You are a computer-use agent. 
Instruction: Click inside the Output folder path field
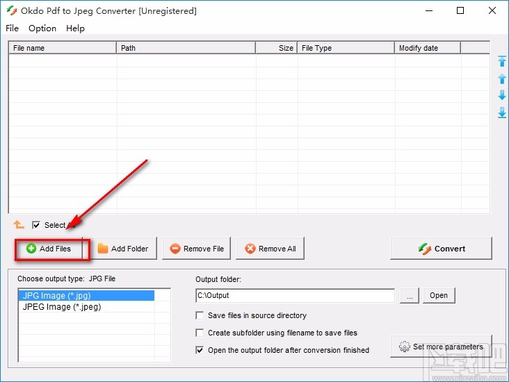(295, 295)
